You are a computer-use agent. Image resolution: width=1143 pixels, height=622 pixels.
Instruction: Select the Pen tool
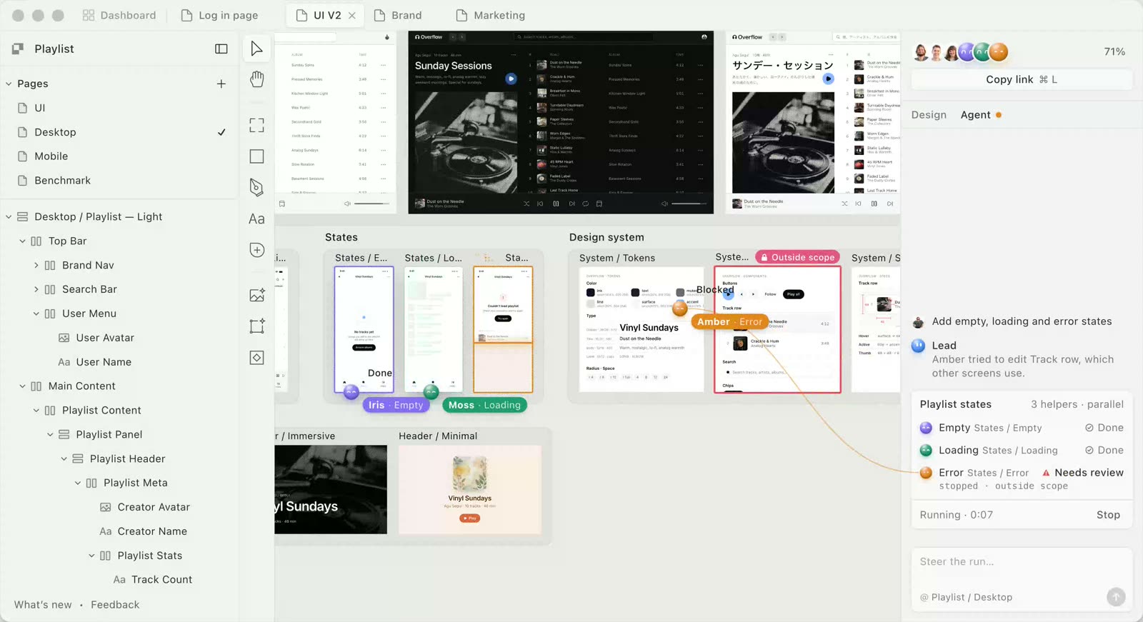257,187
